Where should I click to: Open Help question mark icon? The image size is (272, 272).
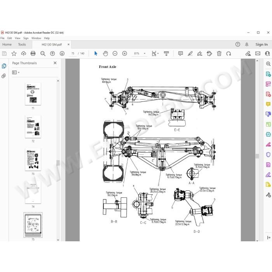238,44
